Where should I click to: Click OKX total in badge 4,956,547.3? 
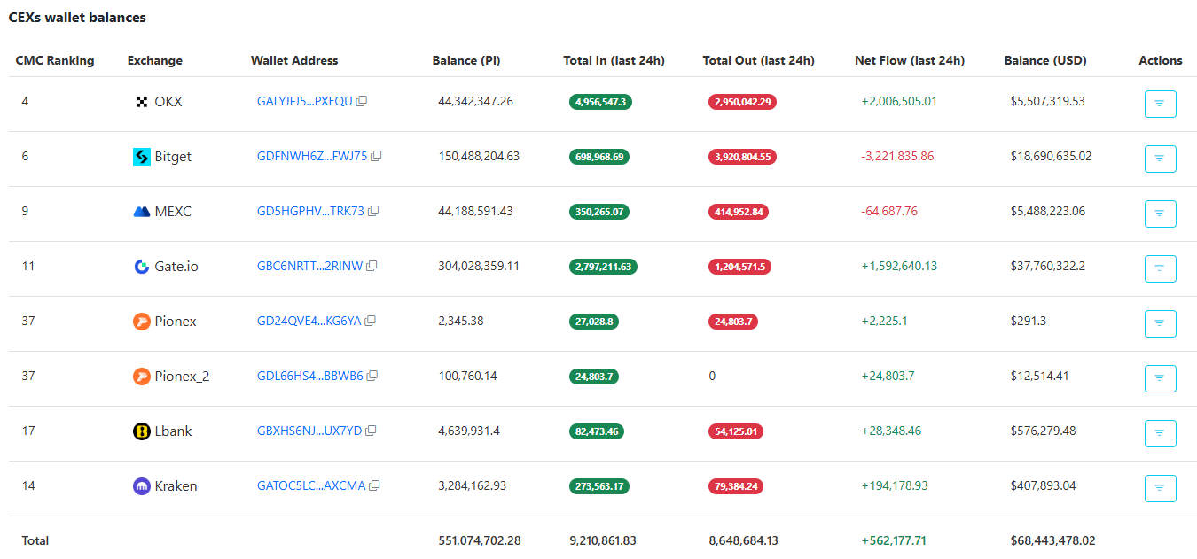(x=600, y=102)
